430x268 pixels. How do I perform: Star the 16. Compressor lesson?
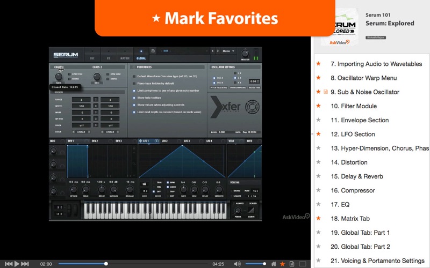318,190
